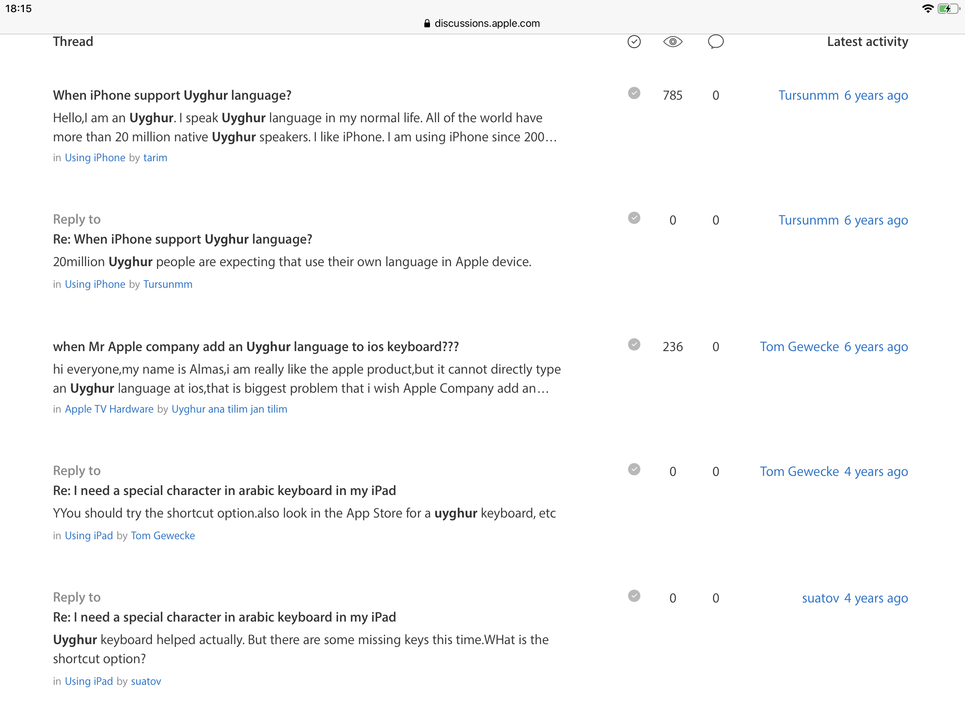The height and width of the screenshot is (723, 965).
Task: View profile of author tarim
Action: point(155,158)
